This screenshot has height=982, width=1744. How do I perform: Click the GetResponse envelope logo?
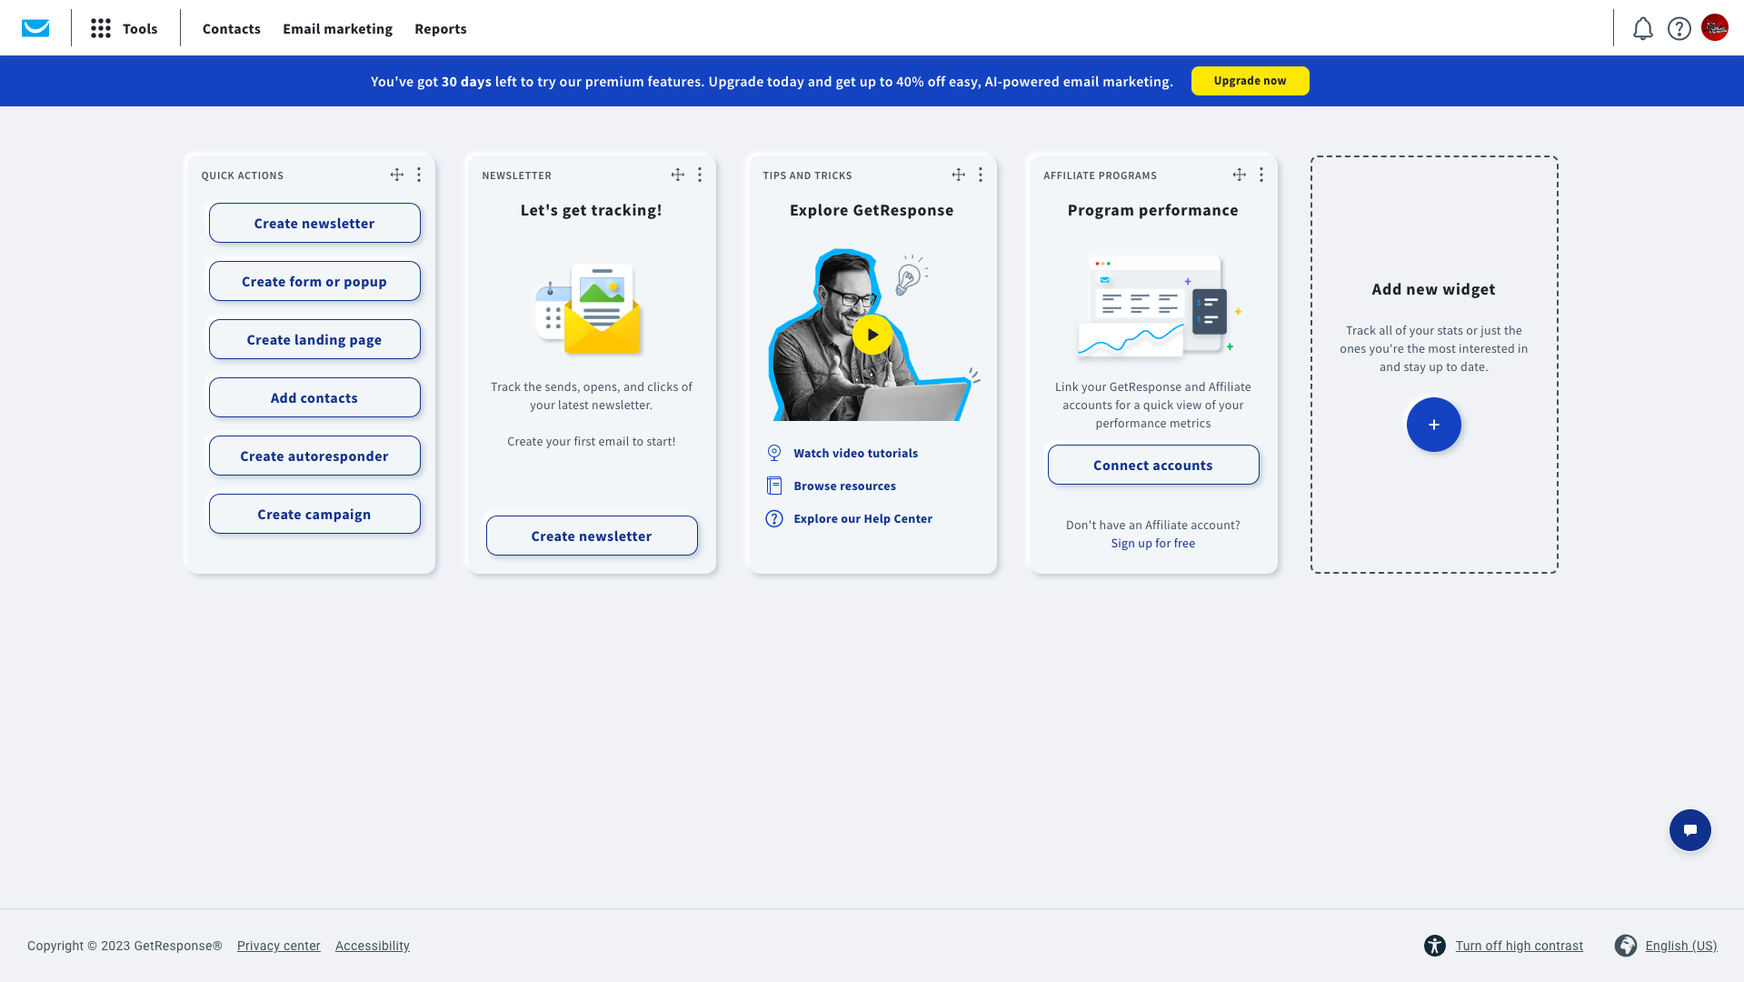pyautogui.click(x=35, y=28)
